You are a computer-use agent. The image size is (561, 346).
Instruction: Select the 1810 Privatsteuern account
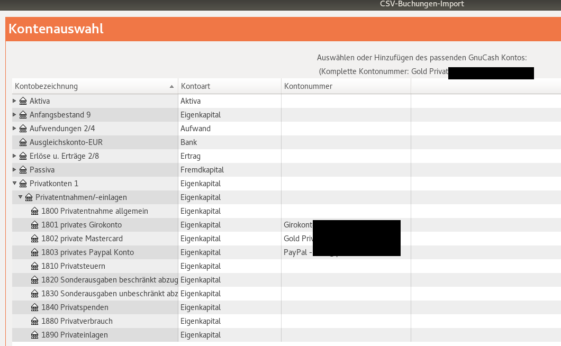click(286, 266)
